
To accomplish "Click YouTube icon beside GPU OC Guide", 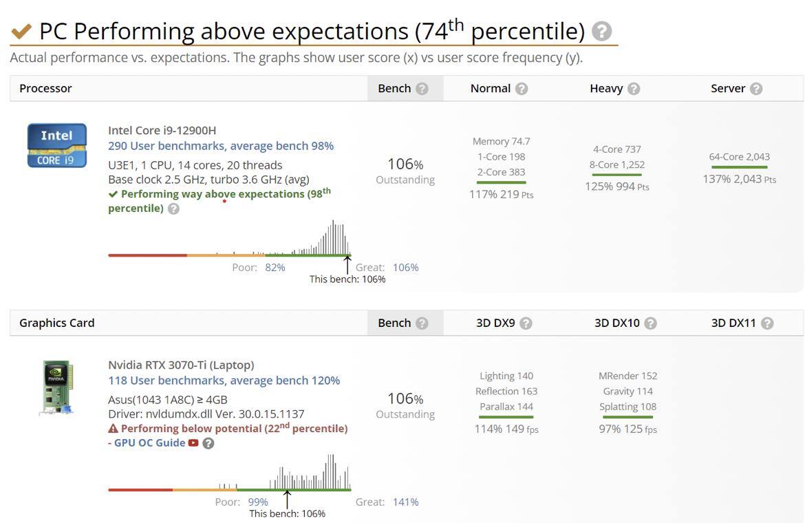I will (193, 442).
